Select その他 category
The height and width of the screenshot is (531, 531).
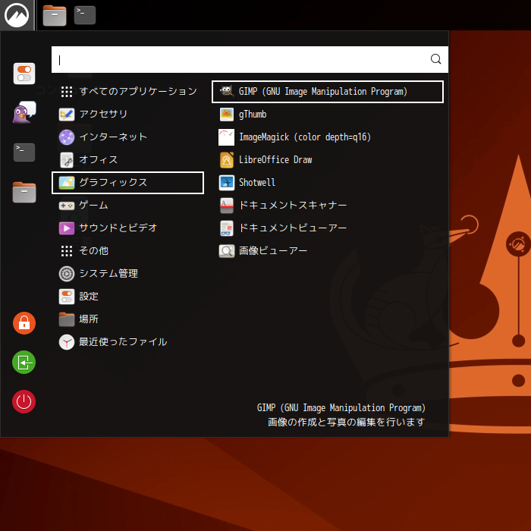(x=127, y=251)
